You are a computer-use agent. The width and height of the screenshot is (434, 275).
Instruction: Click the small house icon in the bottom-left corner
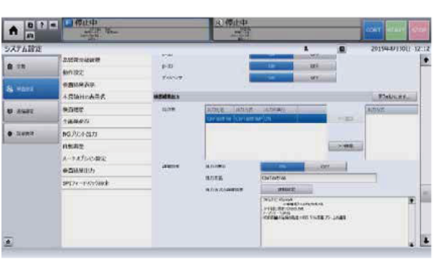8,242
